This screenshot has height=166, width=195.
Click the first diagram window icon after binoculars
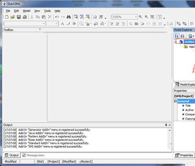(76, 17)
